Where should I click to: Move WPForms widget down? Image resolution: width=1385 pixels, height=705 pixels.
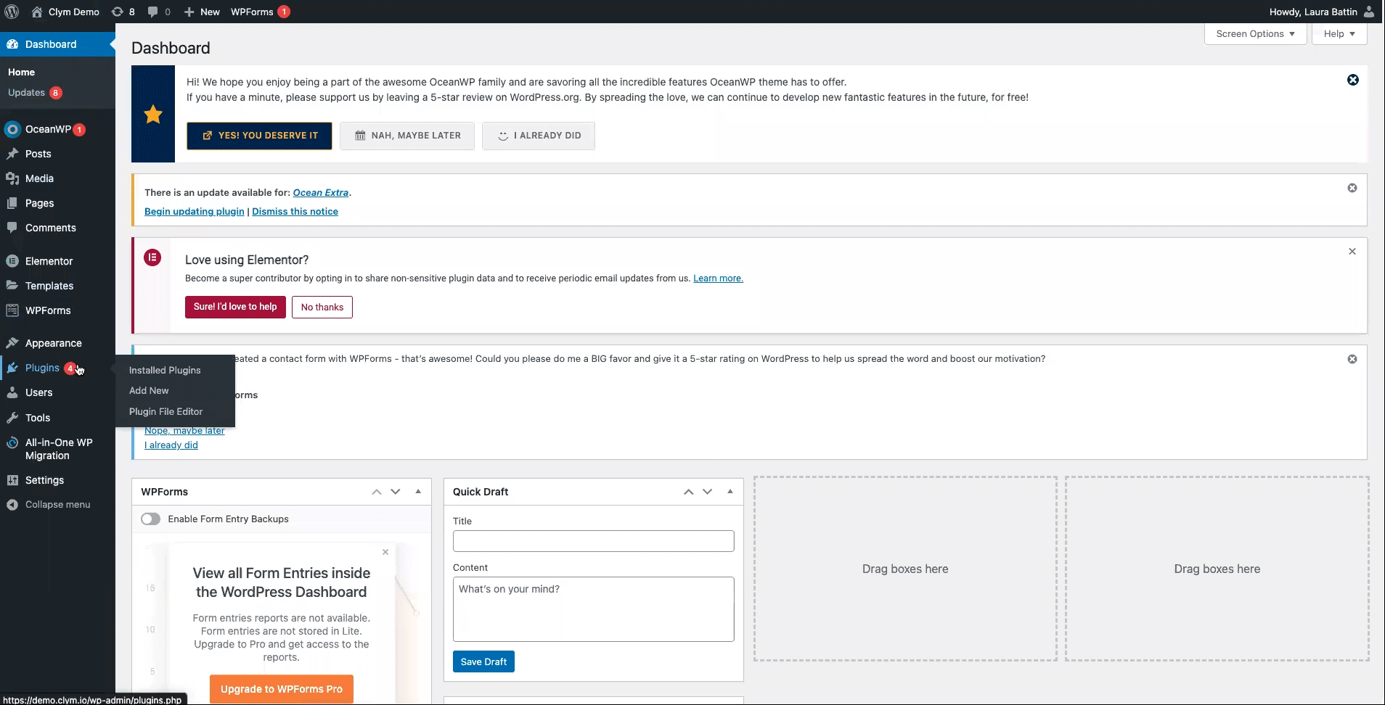tap(396, 492)
